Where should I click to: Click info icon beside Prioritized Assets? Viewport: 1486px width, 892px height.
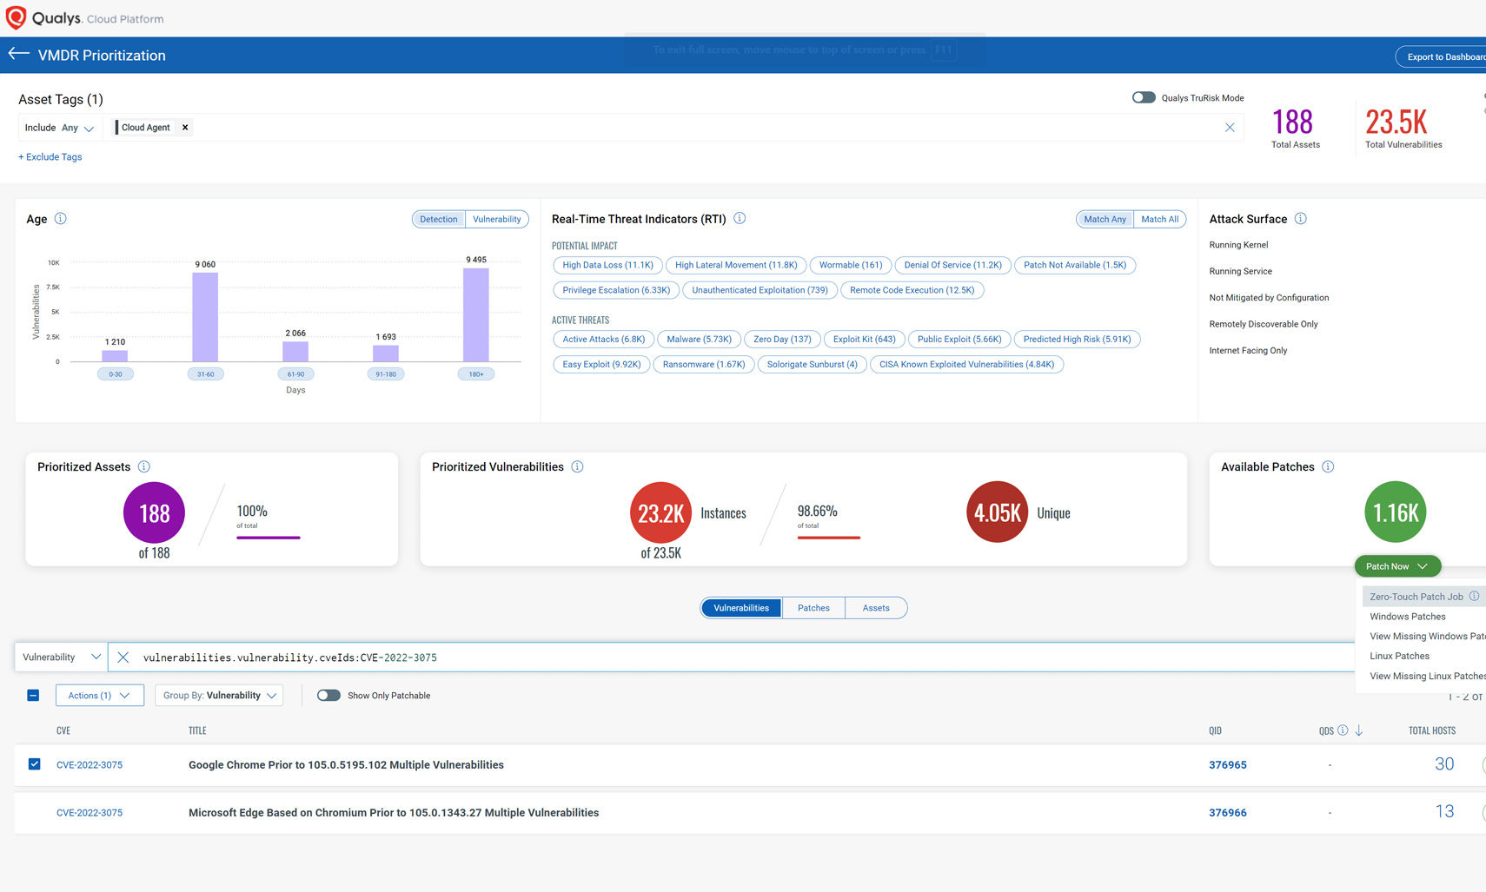(144, 467)
